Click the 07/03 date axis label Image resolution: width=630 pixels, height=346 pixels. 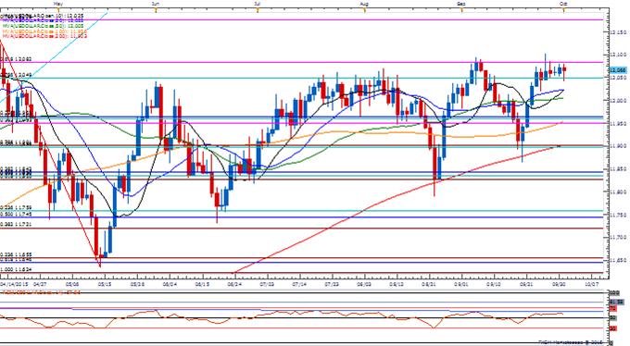[x=267, y=284]
